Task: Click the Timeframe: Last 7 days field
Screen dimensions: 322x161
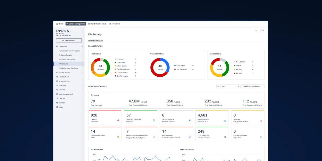Action: click(x=253, y=86)
